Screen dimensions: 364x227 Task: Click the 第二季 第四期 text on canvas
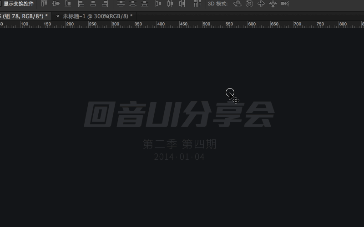pyautogui.click(x=180, y=144)
